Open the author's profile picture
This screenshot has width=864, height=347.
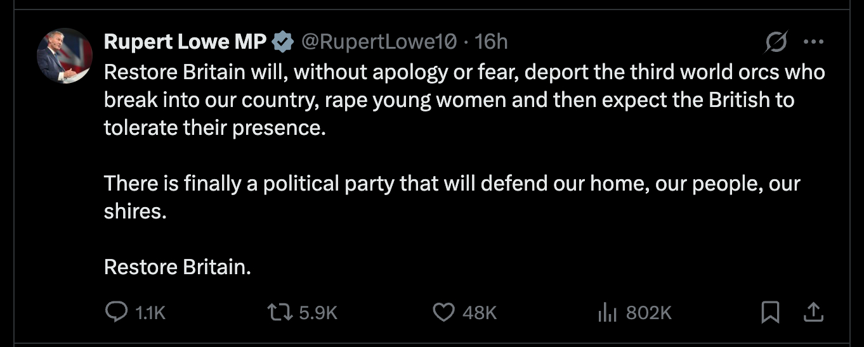(65, 56)
